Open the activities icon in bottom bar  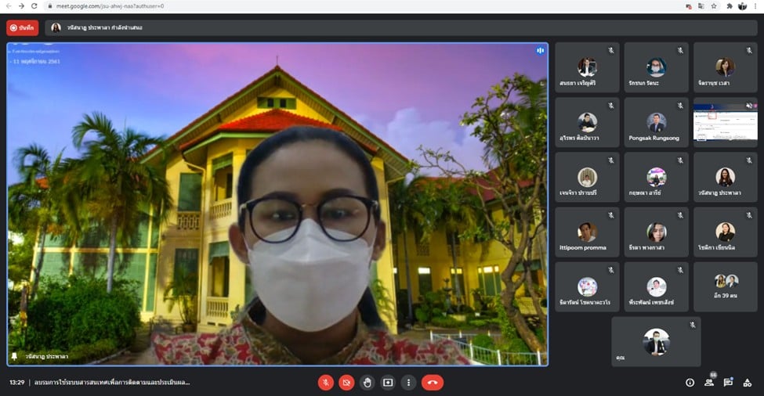pos(748,383)
